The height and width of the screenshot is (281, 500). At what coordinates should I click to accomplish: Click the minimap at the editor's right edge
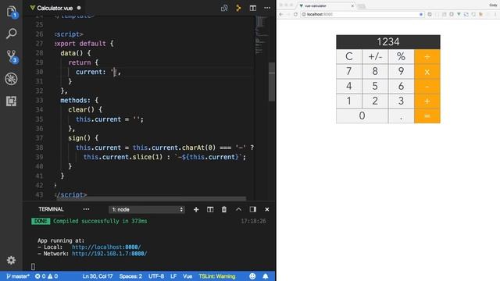261,35
